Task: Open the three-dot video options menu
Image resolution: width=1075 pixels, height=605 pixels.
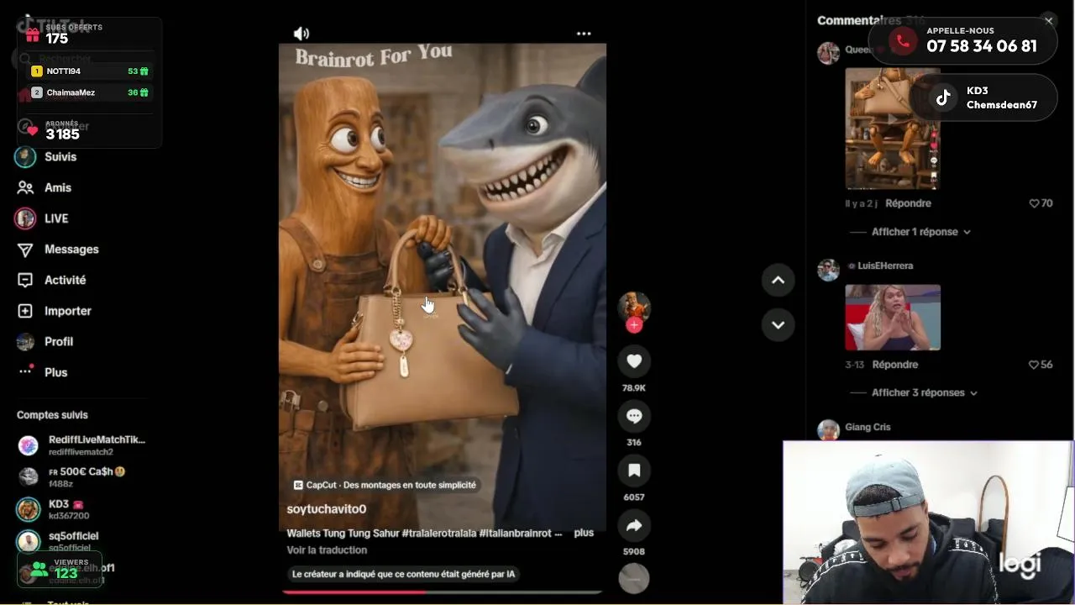Action: point(584,34)
